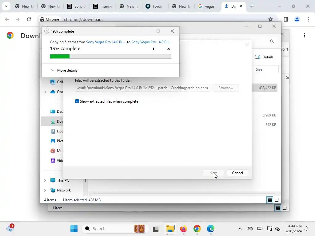Open Chrome tab search dropdown

(6, 6)
